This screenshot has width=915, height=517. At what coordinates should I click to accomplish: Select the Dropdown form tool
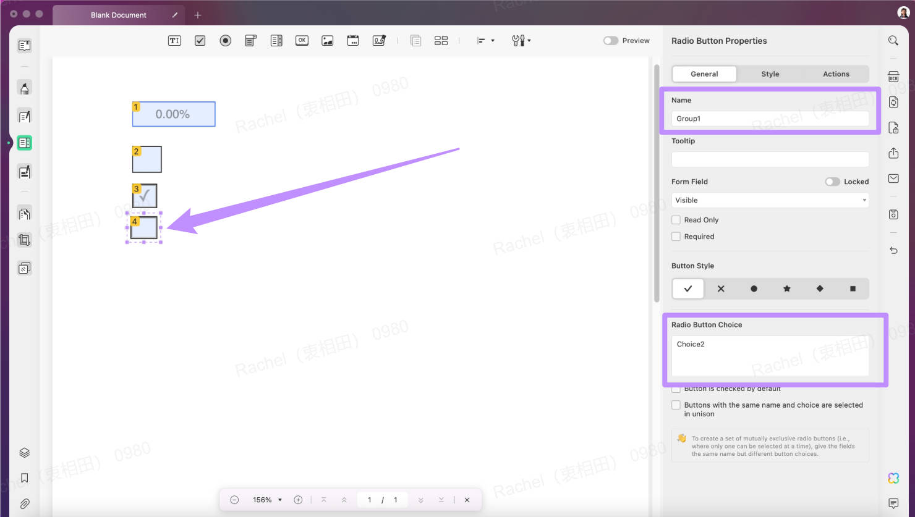point(250,41)
